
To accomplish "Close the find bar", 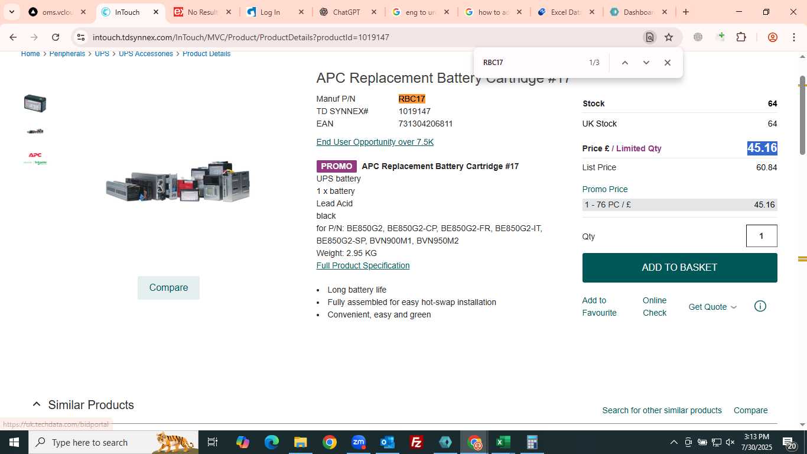I will coord(668,63).
